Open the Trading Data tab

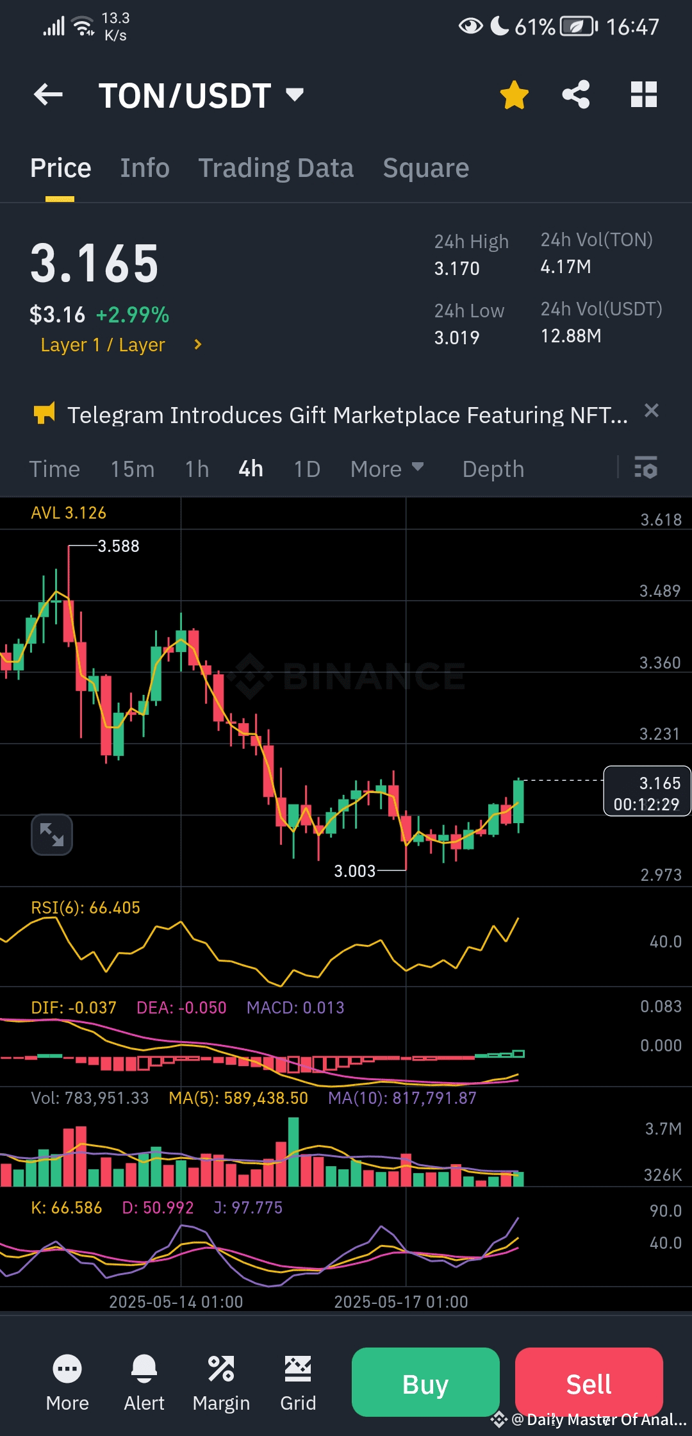[276, 168]
